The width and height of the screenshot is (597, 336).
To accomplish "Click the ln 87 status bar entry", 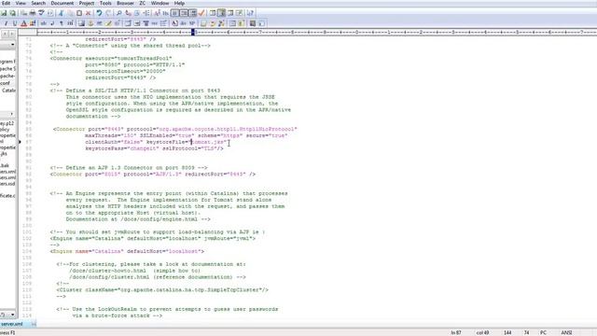I will (456, 332).
